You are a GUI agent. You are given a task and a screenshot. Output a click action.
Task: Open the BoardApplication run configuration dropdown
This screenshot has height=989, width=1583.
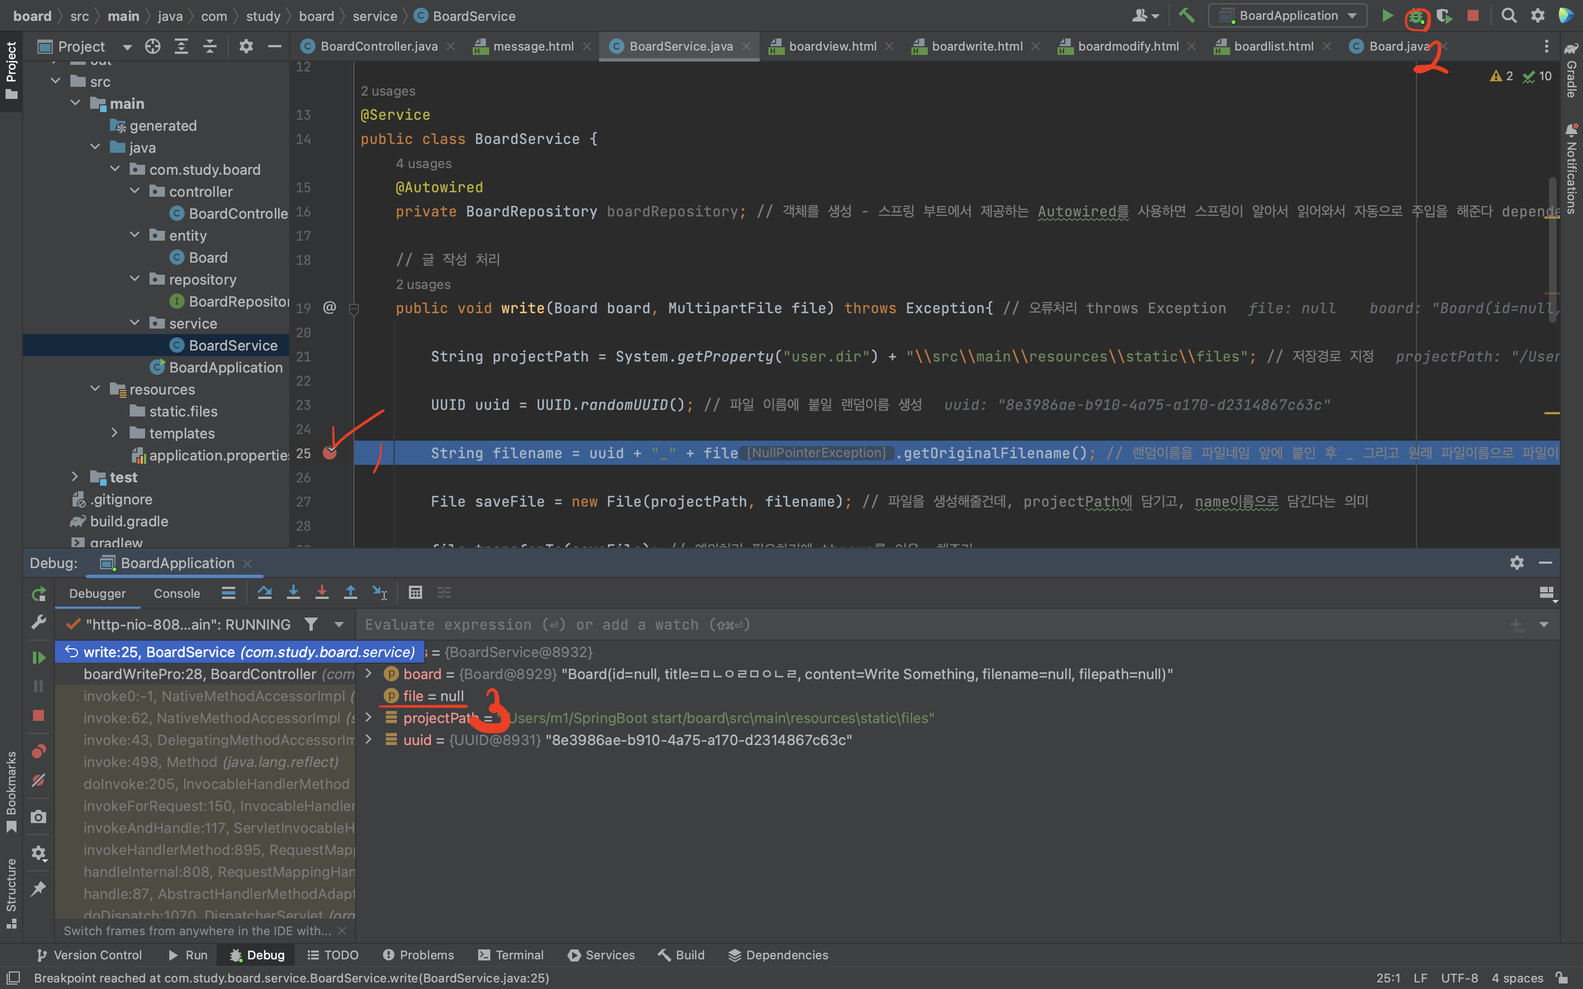click(x=1287, y=16)
